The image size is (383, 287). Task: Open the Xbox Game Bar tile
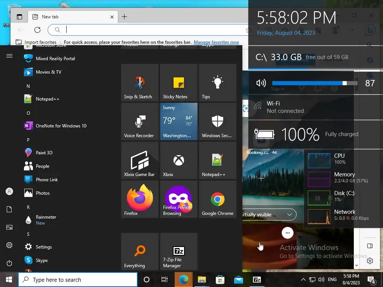click(140, 160)
